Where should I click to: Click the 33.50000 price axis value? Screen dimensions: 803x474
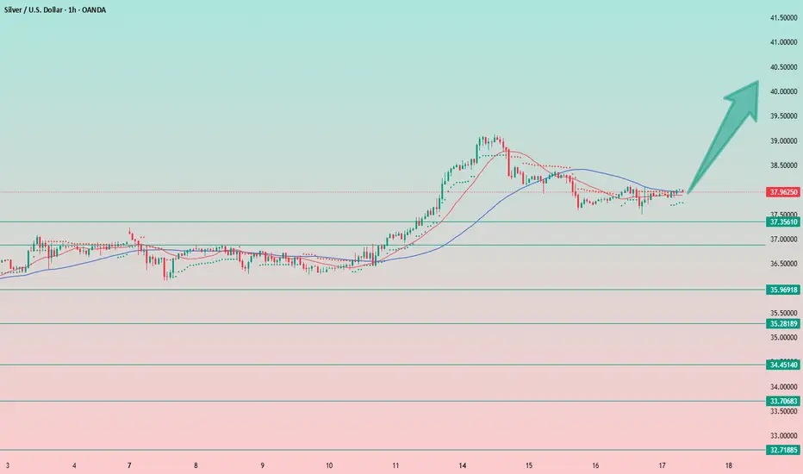pyautogui.click(x=783, y=411)
